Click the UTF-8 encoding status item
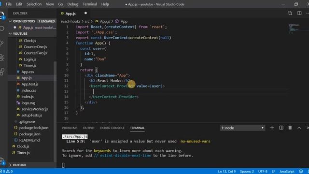Viewport: 309px width, 174px height. (263, 172)
